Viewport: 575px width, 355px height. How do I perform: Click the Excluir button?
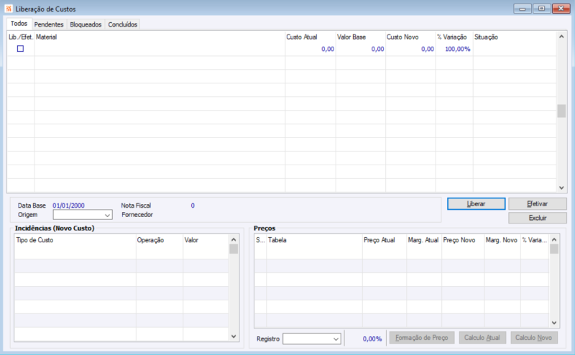point(537,218)
